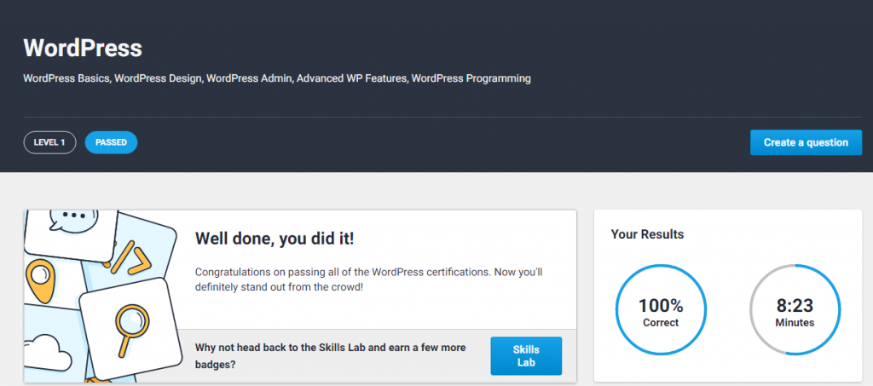Open the Skills Lab button

[525, 356]
